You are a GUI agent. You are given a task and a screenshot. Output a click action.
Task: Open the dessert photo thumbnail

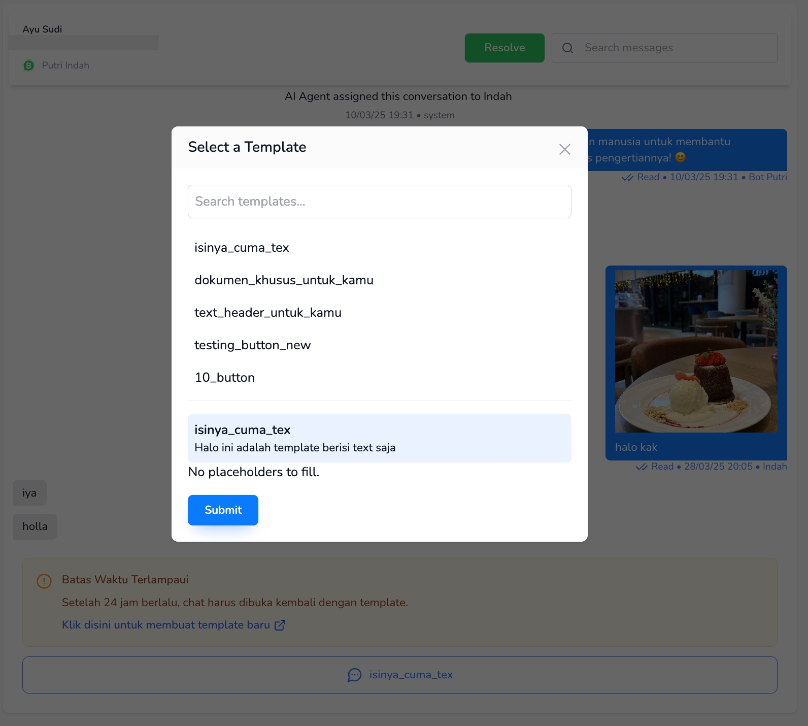click(x=696, y=351)
